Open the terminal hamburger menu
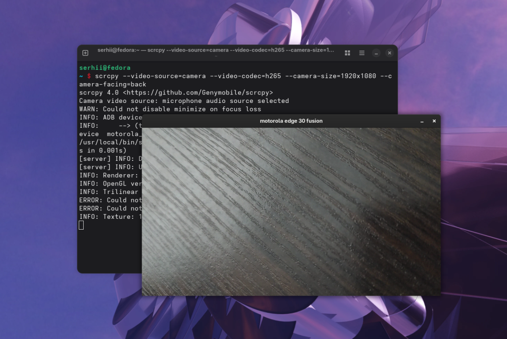507x339 pixels. (x=362, y=52)
